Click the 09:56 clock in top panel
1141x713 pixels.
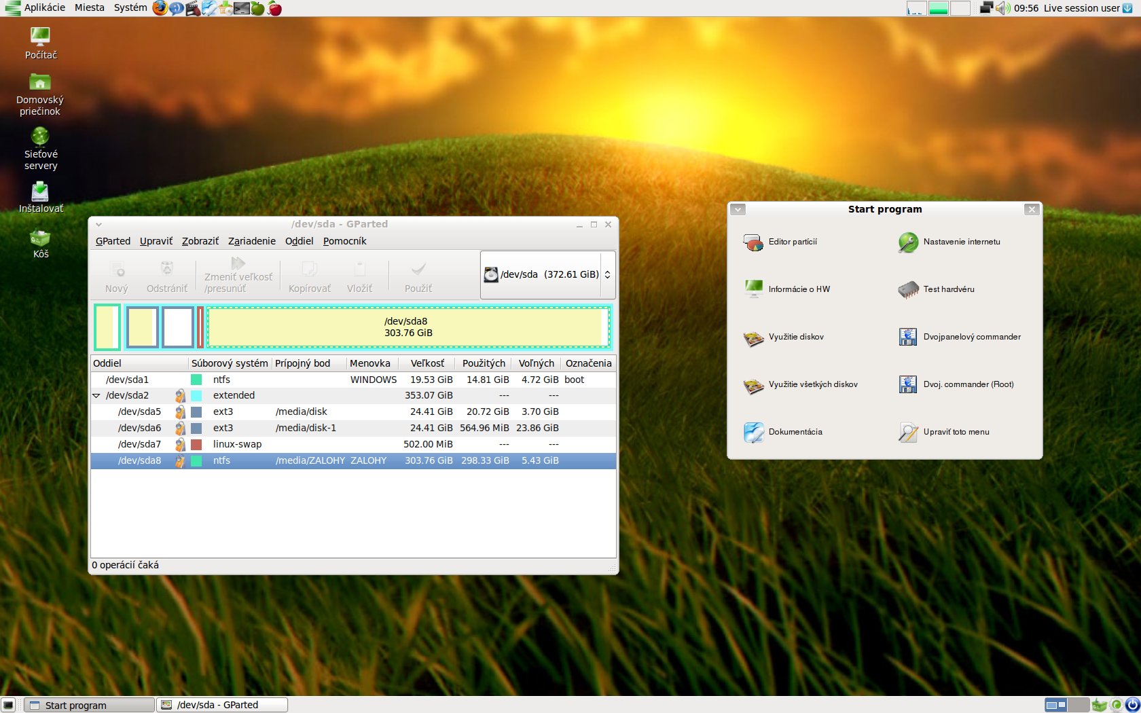tap(1026, 8)
